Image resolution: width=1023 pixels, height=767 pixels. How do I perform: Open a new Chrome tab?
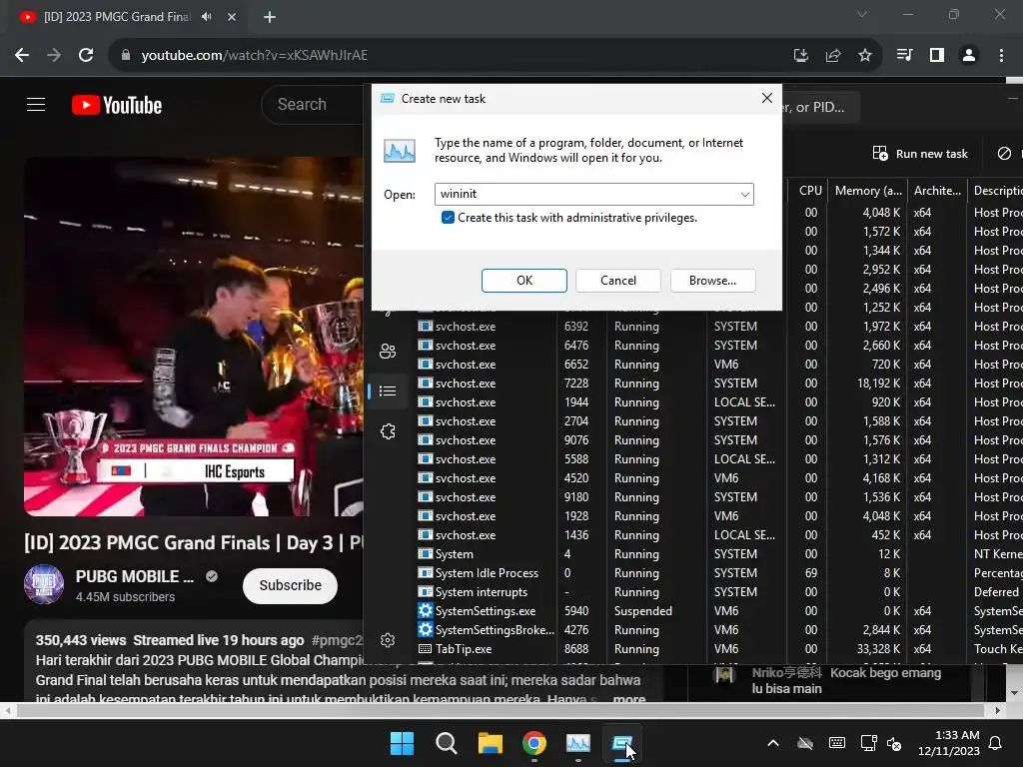pos(270,17)
